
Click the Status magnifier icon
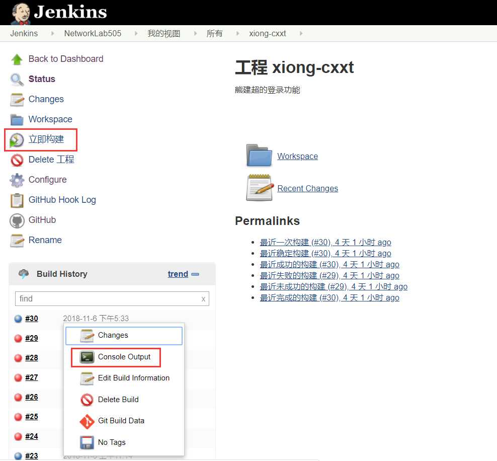pos(17,80)
